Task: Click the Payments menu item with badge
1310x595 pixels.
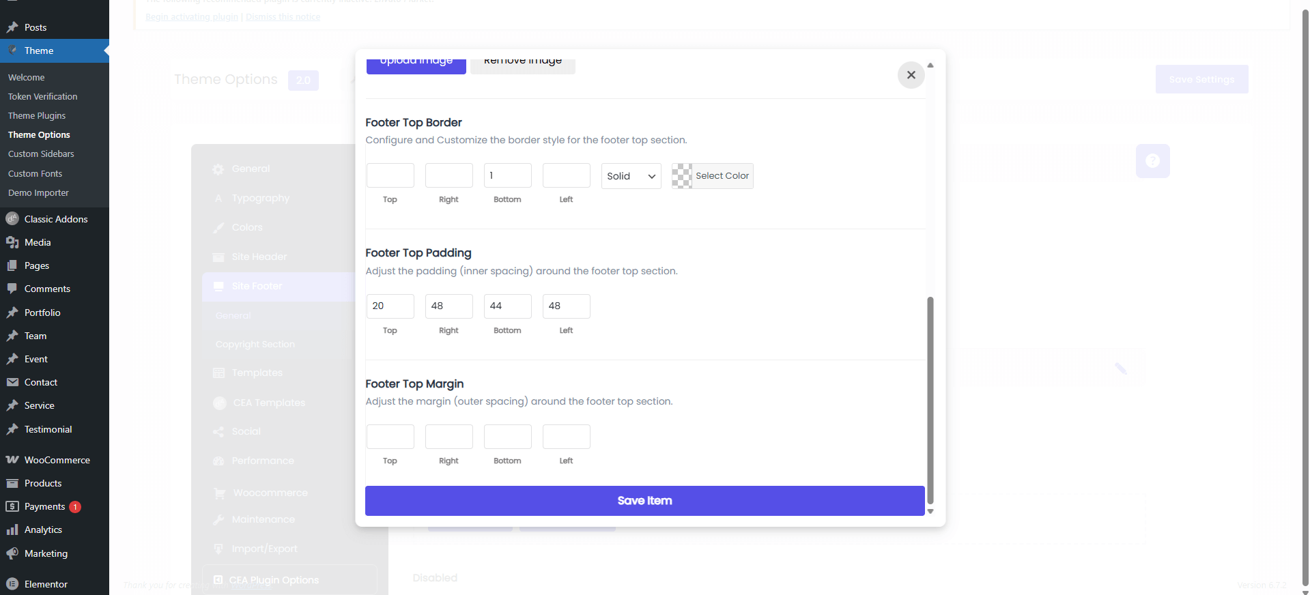Action: [x=45, y=506]
